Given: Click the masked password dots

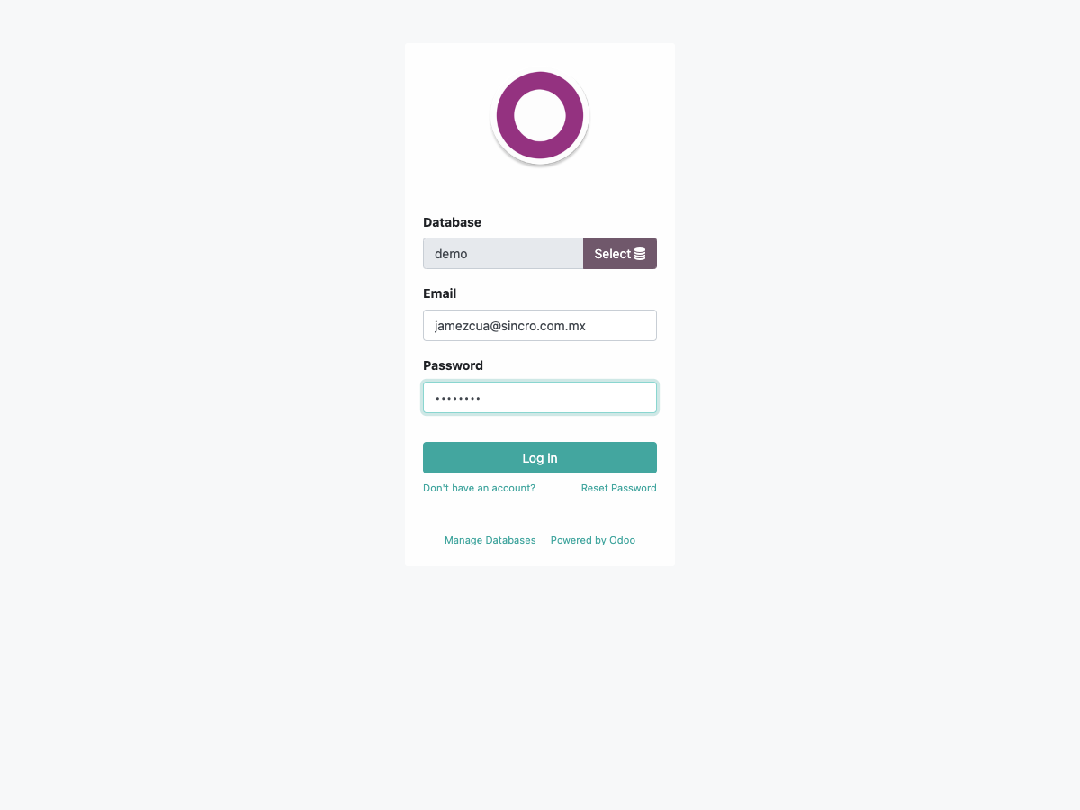Looking at the screenshot, I should click(x=457, y=398).
